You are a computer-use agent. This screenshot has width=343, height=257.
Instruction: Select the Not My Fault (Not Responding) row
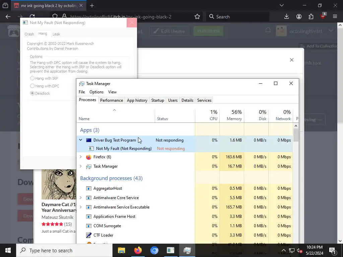point(185,148)
